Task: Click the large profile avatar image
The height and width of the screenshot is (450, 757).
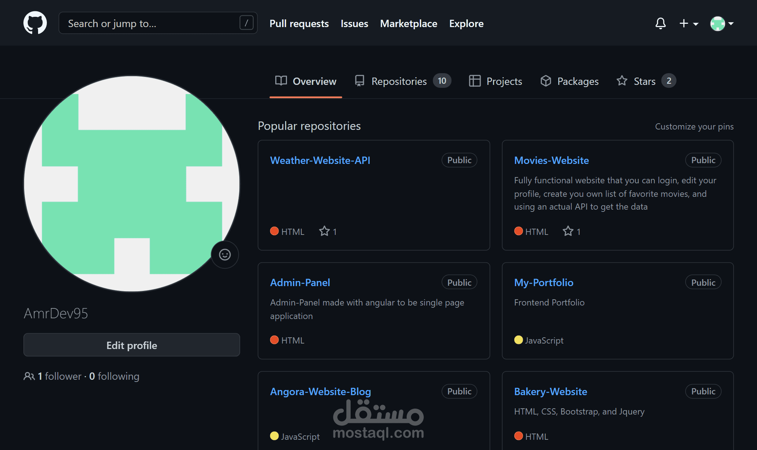Action: point(132,184)
